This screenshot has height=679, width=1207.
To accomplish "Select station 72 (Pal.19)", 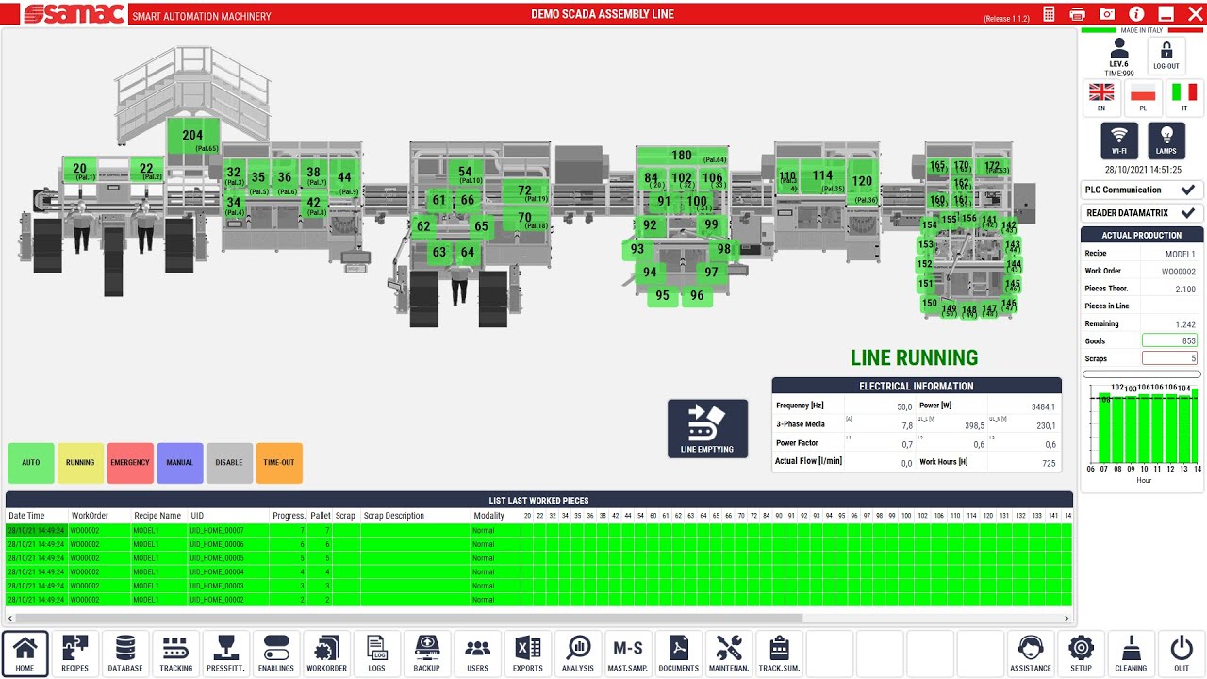I will tap(525, 192).
